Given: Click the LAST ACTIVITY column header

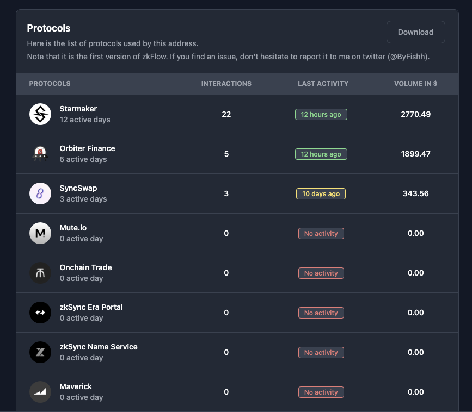Looking at the screenshot, I should [323, 84].
